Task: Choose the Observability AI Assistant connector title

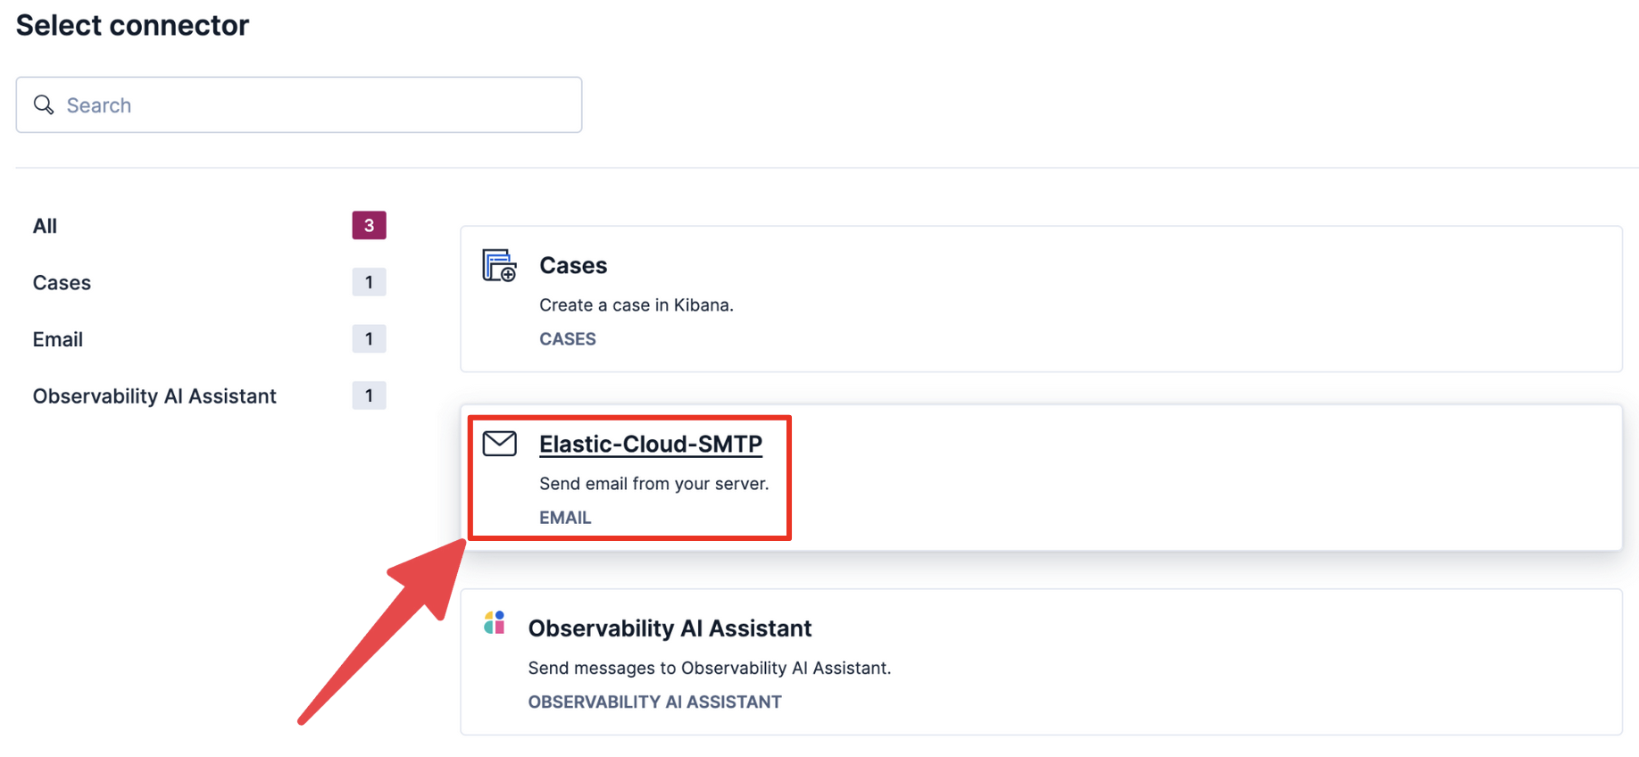Action: (670, 628)
